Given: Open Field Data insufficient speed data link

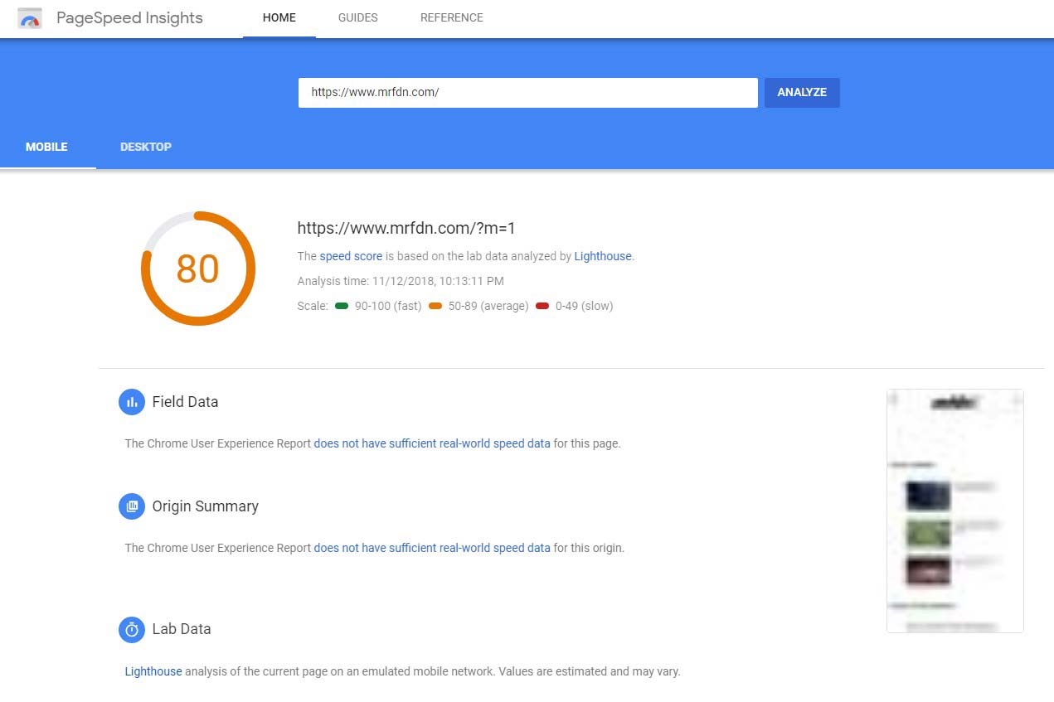Looking at the screenshot, I should pos(432,443).
